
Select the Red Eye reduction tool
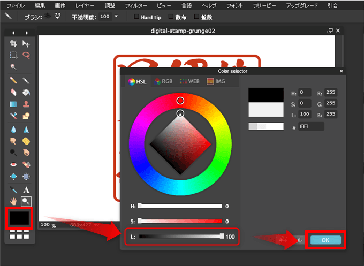click(13, 164)
